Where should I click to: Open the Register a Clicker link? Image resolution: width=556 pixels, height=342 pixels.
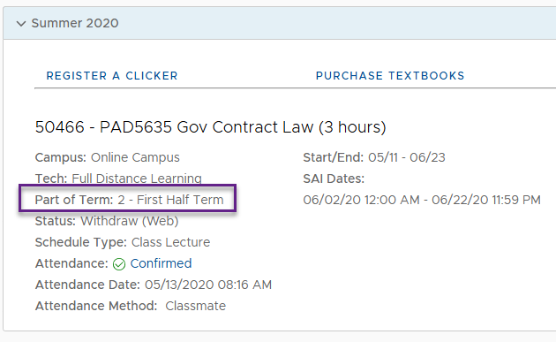coord(112,76)
